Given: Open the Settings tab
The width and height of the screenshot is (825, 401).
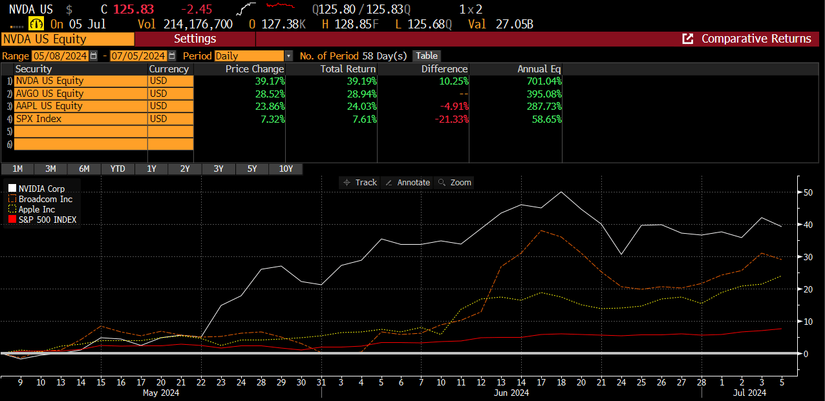Looking at the screenshot, I should tap(195, 39).
